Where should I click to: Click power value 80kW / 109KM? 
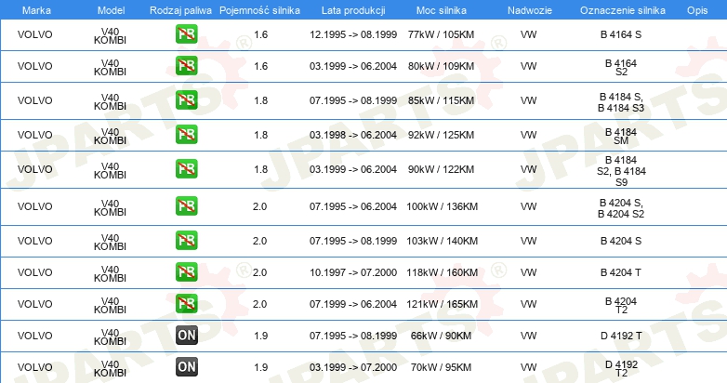[x=441, y=66]
